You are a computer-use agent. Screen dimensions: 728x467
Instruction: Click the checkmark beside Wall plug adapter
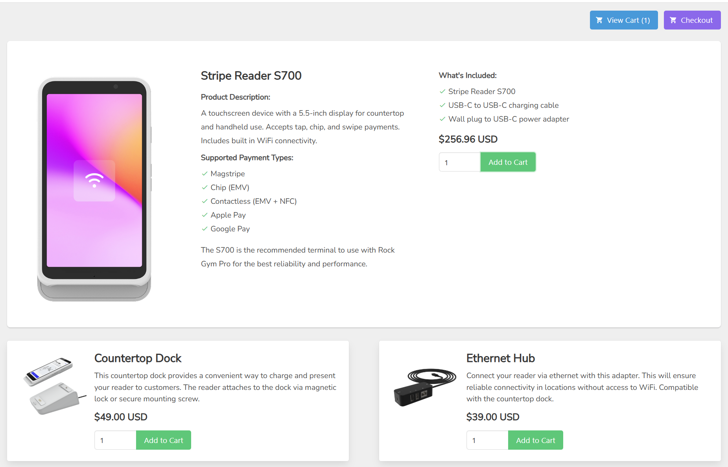pos(442,119)
